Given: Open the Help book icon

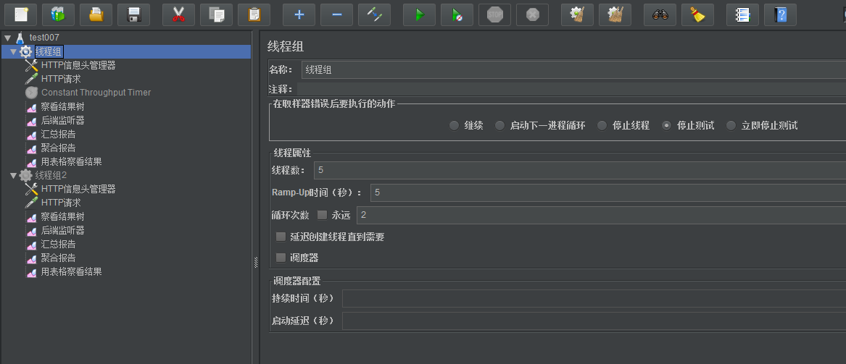Looking at the screenshot, I should point(780,14).
